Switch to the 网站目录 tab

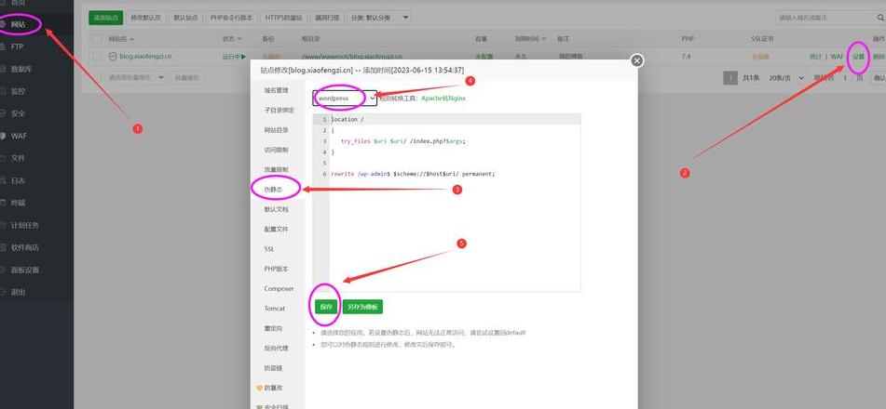tap(277, 130)
